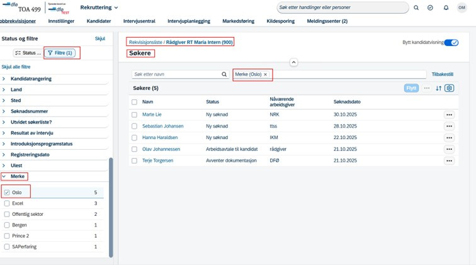Click the Filtre (1) button
476x265 pixels.
[60, 53]
